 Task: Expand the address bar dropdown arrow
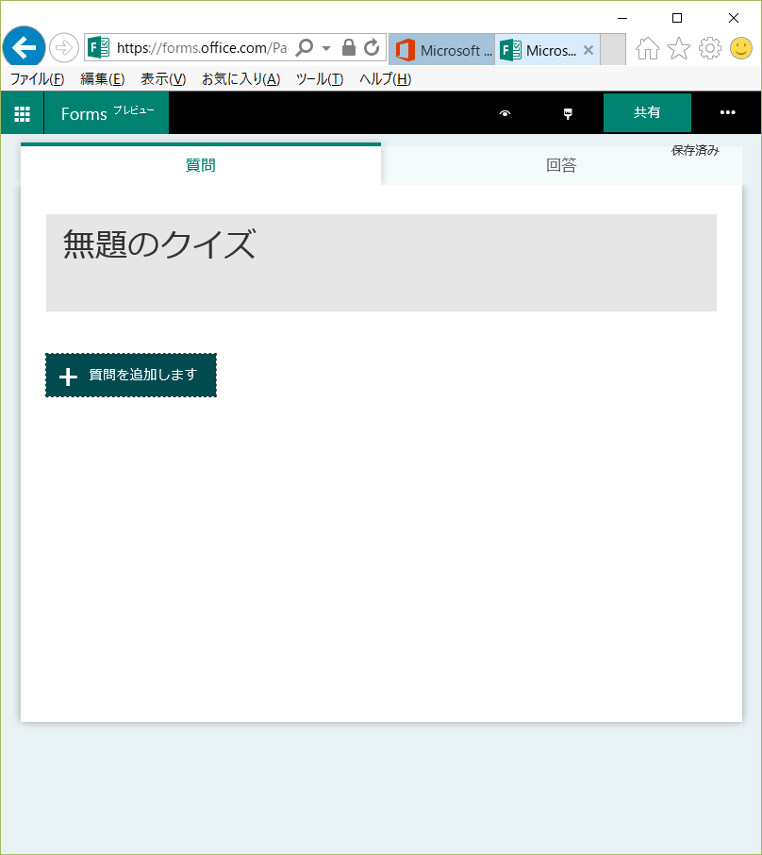pyautogui.click(x=326, y=48)
